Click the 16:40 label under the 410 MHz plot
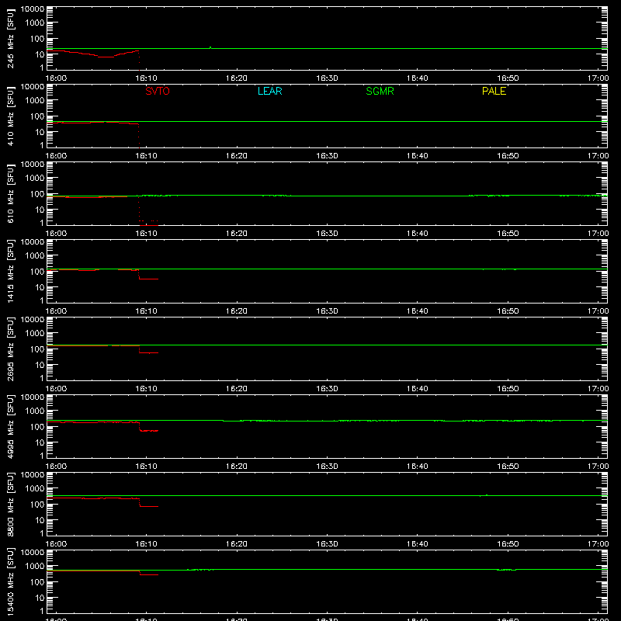 pyautogui.click(x=418, y=156)
